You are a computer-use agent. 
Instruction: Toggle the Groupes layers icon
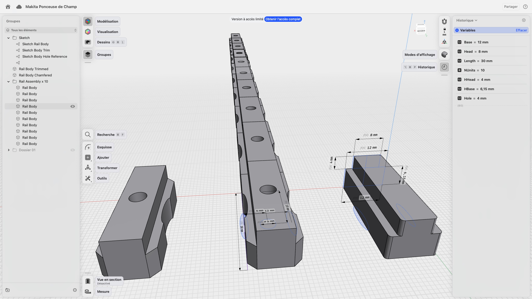click(88, 55)
